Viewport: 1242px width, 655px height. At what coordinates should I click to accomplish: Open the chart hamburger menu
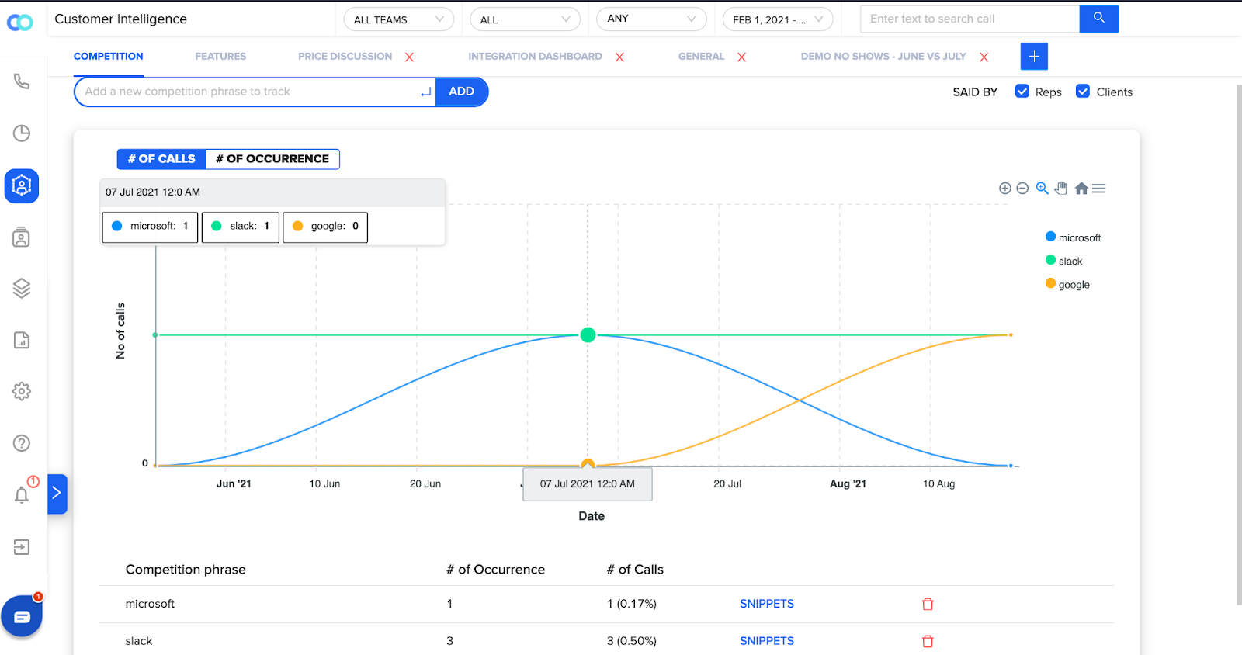point(1098,189)
